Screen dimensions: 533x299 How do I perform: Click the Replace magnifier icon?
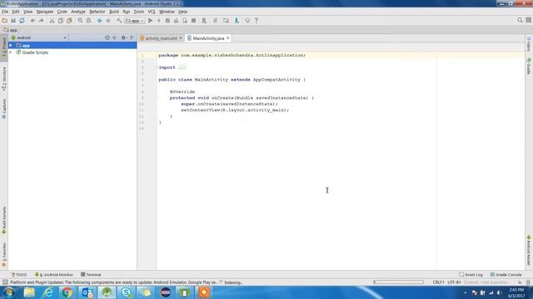[x=89, y=21]
